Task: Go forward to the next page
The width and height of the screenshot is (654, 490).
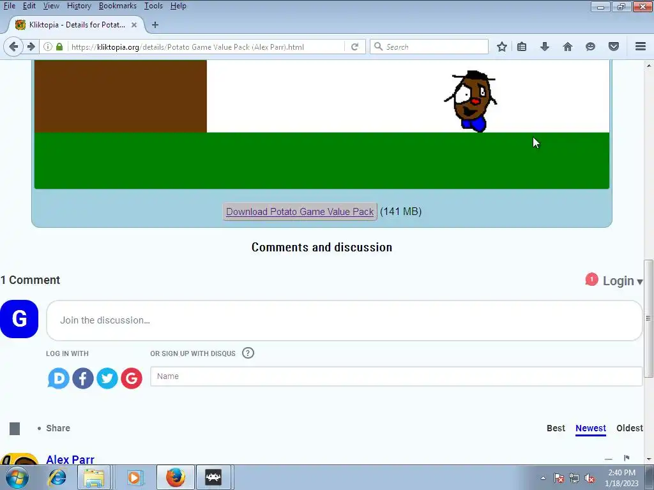Action: [x=31, y=47]
